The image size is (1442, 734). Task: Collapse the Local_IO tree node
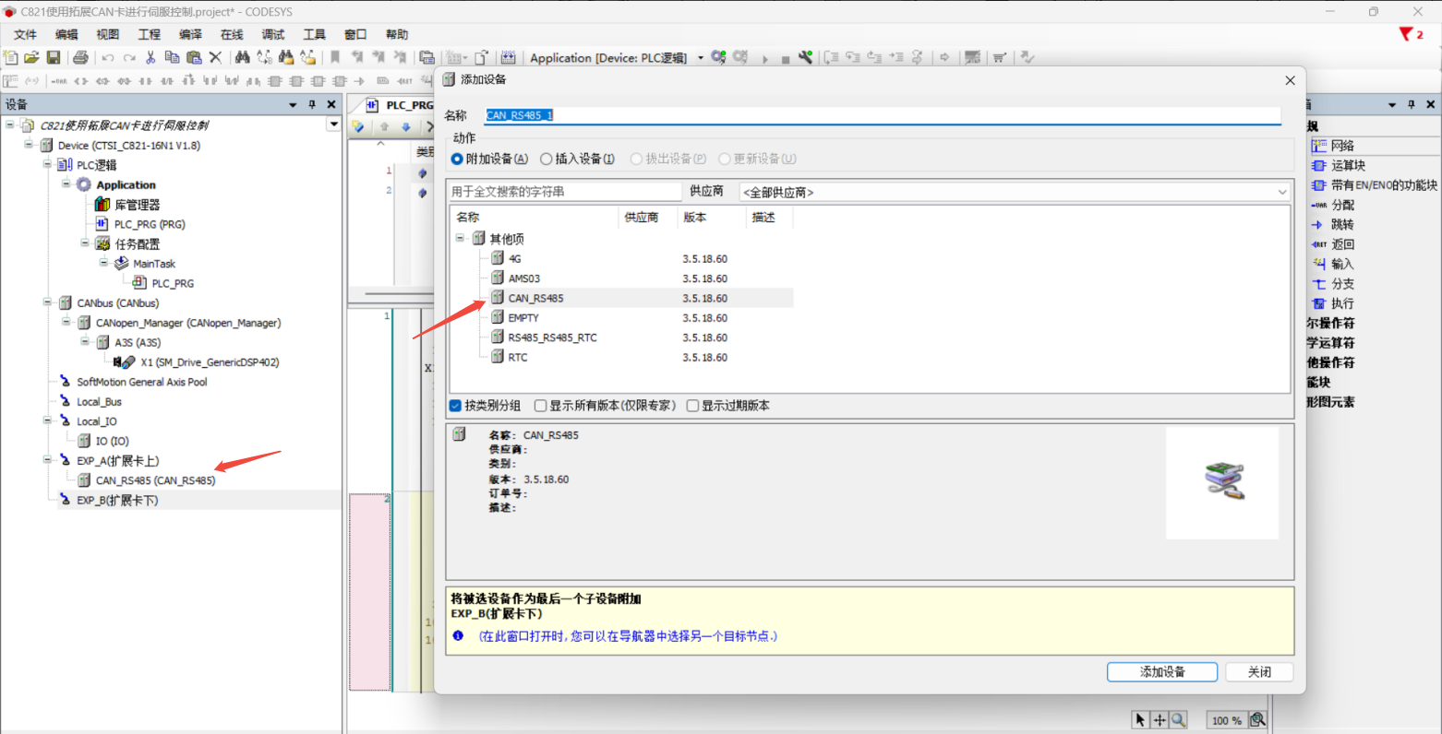pyautogui.click(x=47, y=420)
